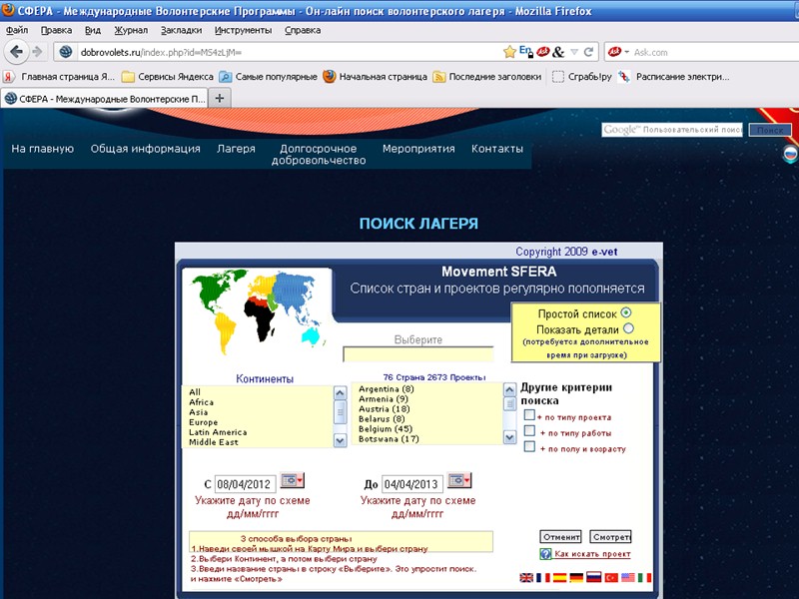Click the До end date field
This screenshot has height=599, width=799.
pyautogui.click(x=412, y=484)
